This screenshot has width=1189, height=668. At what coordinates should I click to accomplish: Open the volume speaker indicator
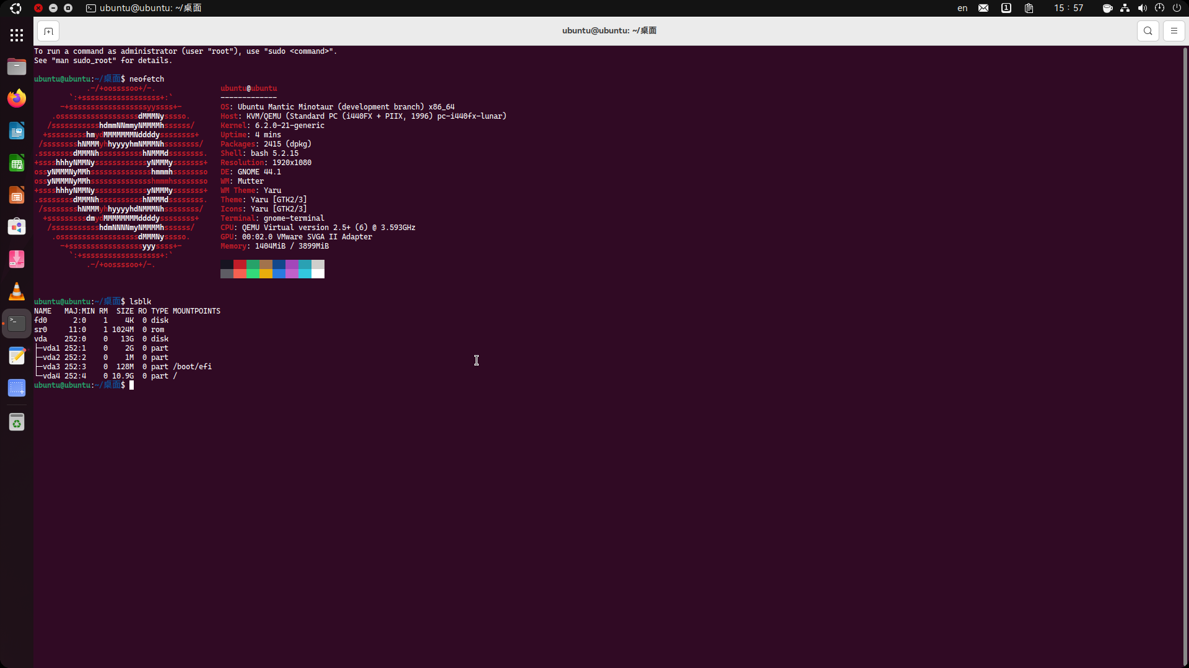pos(1142,8)
